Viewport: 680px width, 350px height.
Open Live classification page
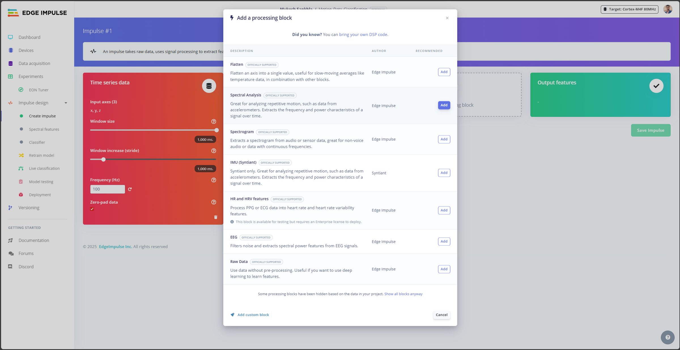[x=44, y=168]
